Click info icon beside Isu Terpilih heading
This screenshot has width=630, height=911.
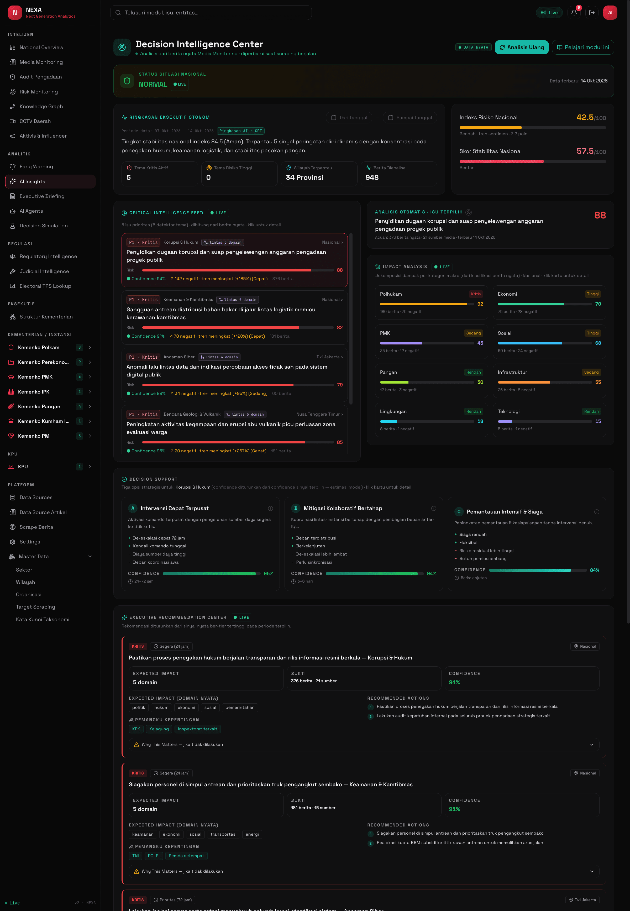pos(469,212)
